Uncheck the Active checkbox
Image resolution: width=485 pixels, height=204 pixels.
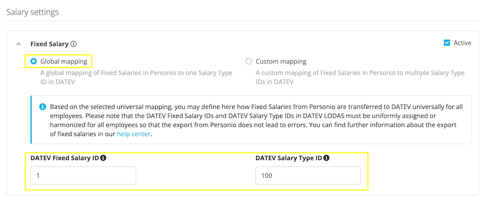coord(447,43)
